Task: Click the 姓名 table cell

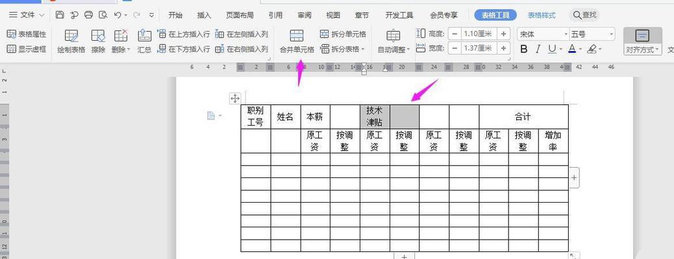Action: tap(286, 116)
